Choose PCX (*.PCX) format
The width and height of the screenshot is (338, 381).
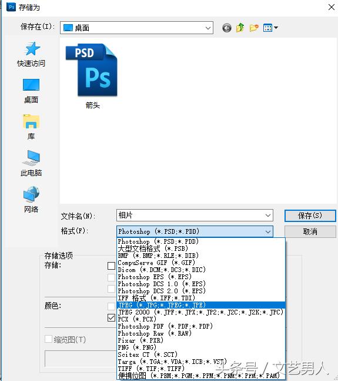click(201, 319)
